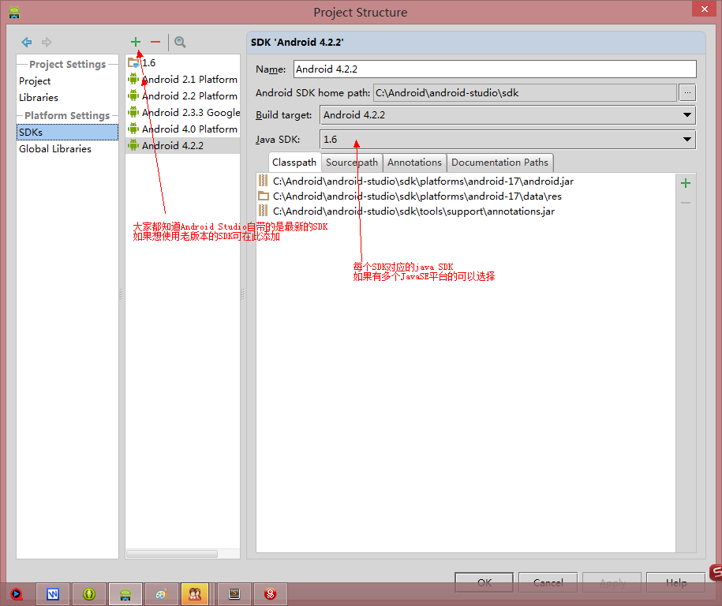Image resolution: width=722 pixels, height=606 pixels.
Task: Open the Build target dropdown
Action: (x=507, y=115)
